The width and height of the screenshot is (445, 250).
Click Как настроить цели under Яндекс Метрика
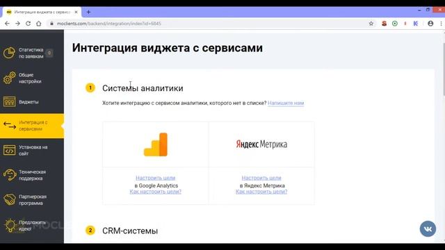[x=261, y=192]
